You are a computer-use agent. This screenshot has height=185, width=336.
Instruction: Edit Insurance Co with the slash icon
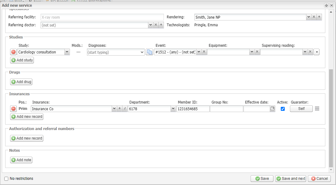(125, 108)
